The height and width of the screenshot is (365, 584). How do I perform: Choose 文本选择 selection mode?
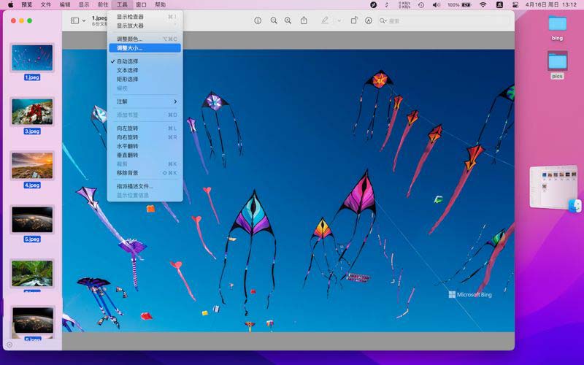tap(127, 70)
